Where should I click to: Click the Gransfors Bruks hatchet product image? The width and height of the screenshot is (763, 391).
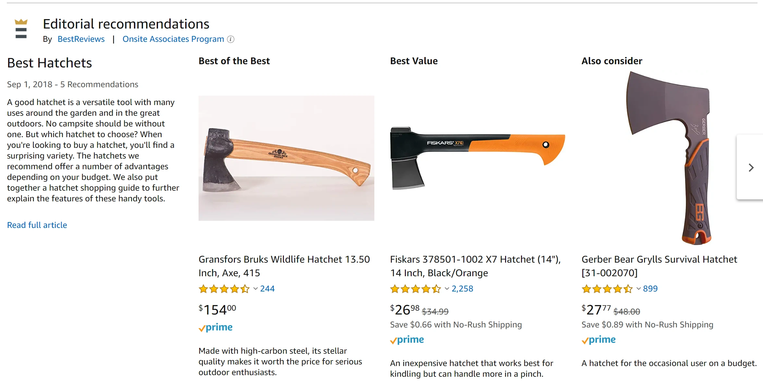tap(286, 158)
